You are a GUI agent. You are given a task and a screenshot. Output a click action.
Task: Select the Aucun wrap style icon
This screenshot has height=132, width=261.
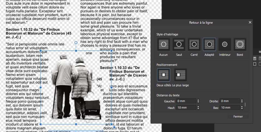tap(164, 44)
